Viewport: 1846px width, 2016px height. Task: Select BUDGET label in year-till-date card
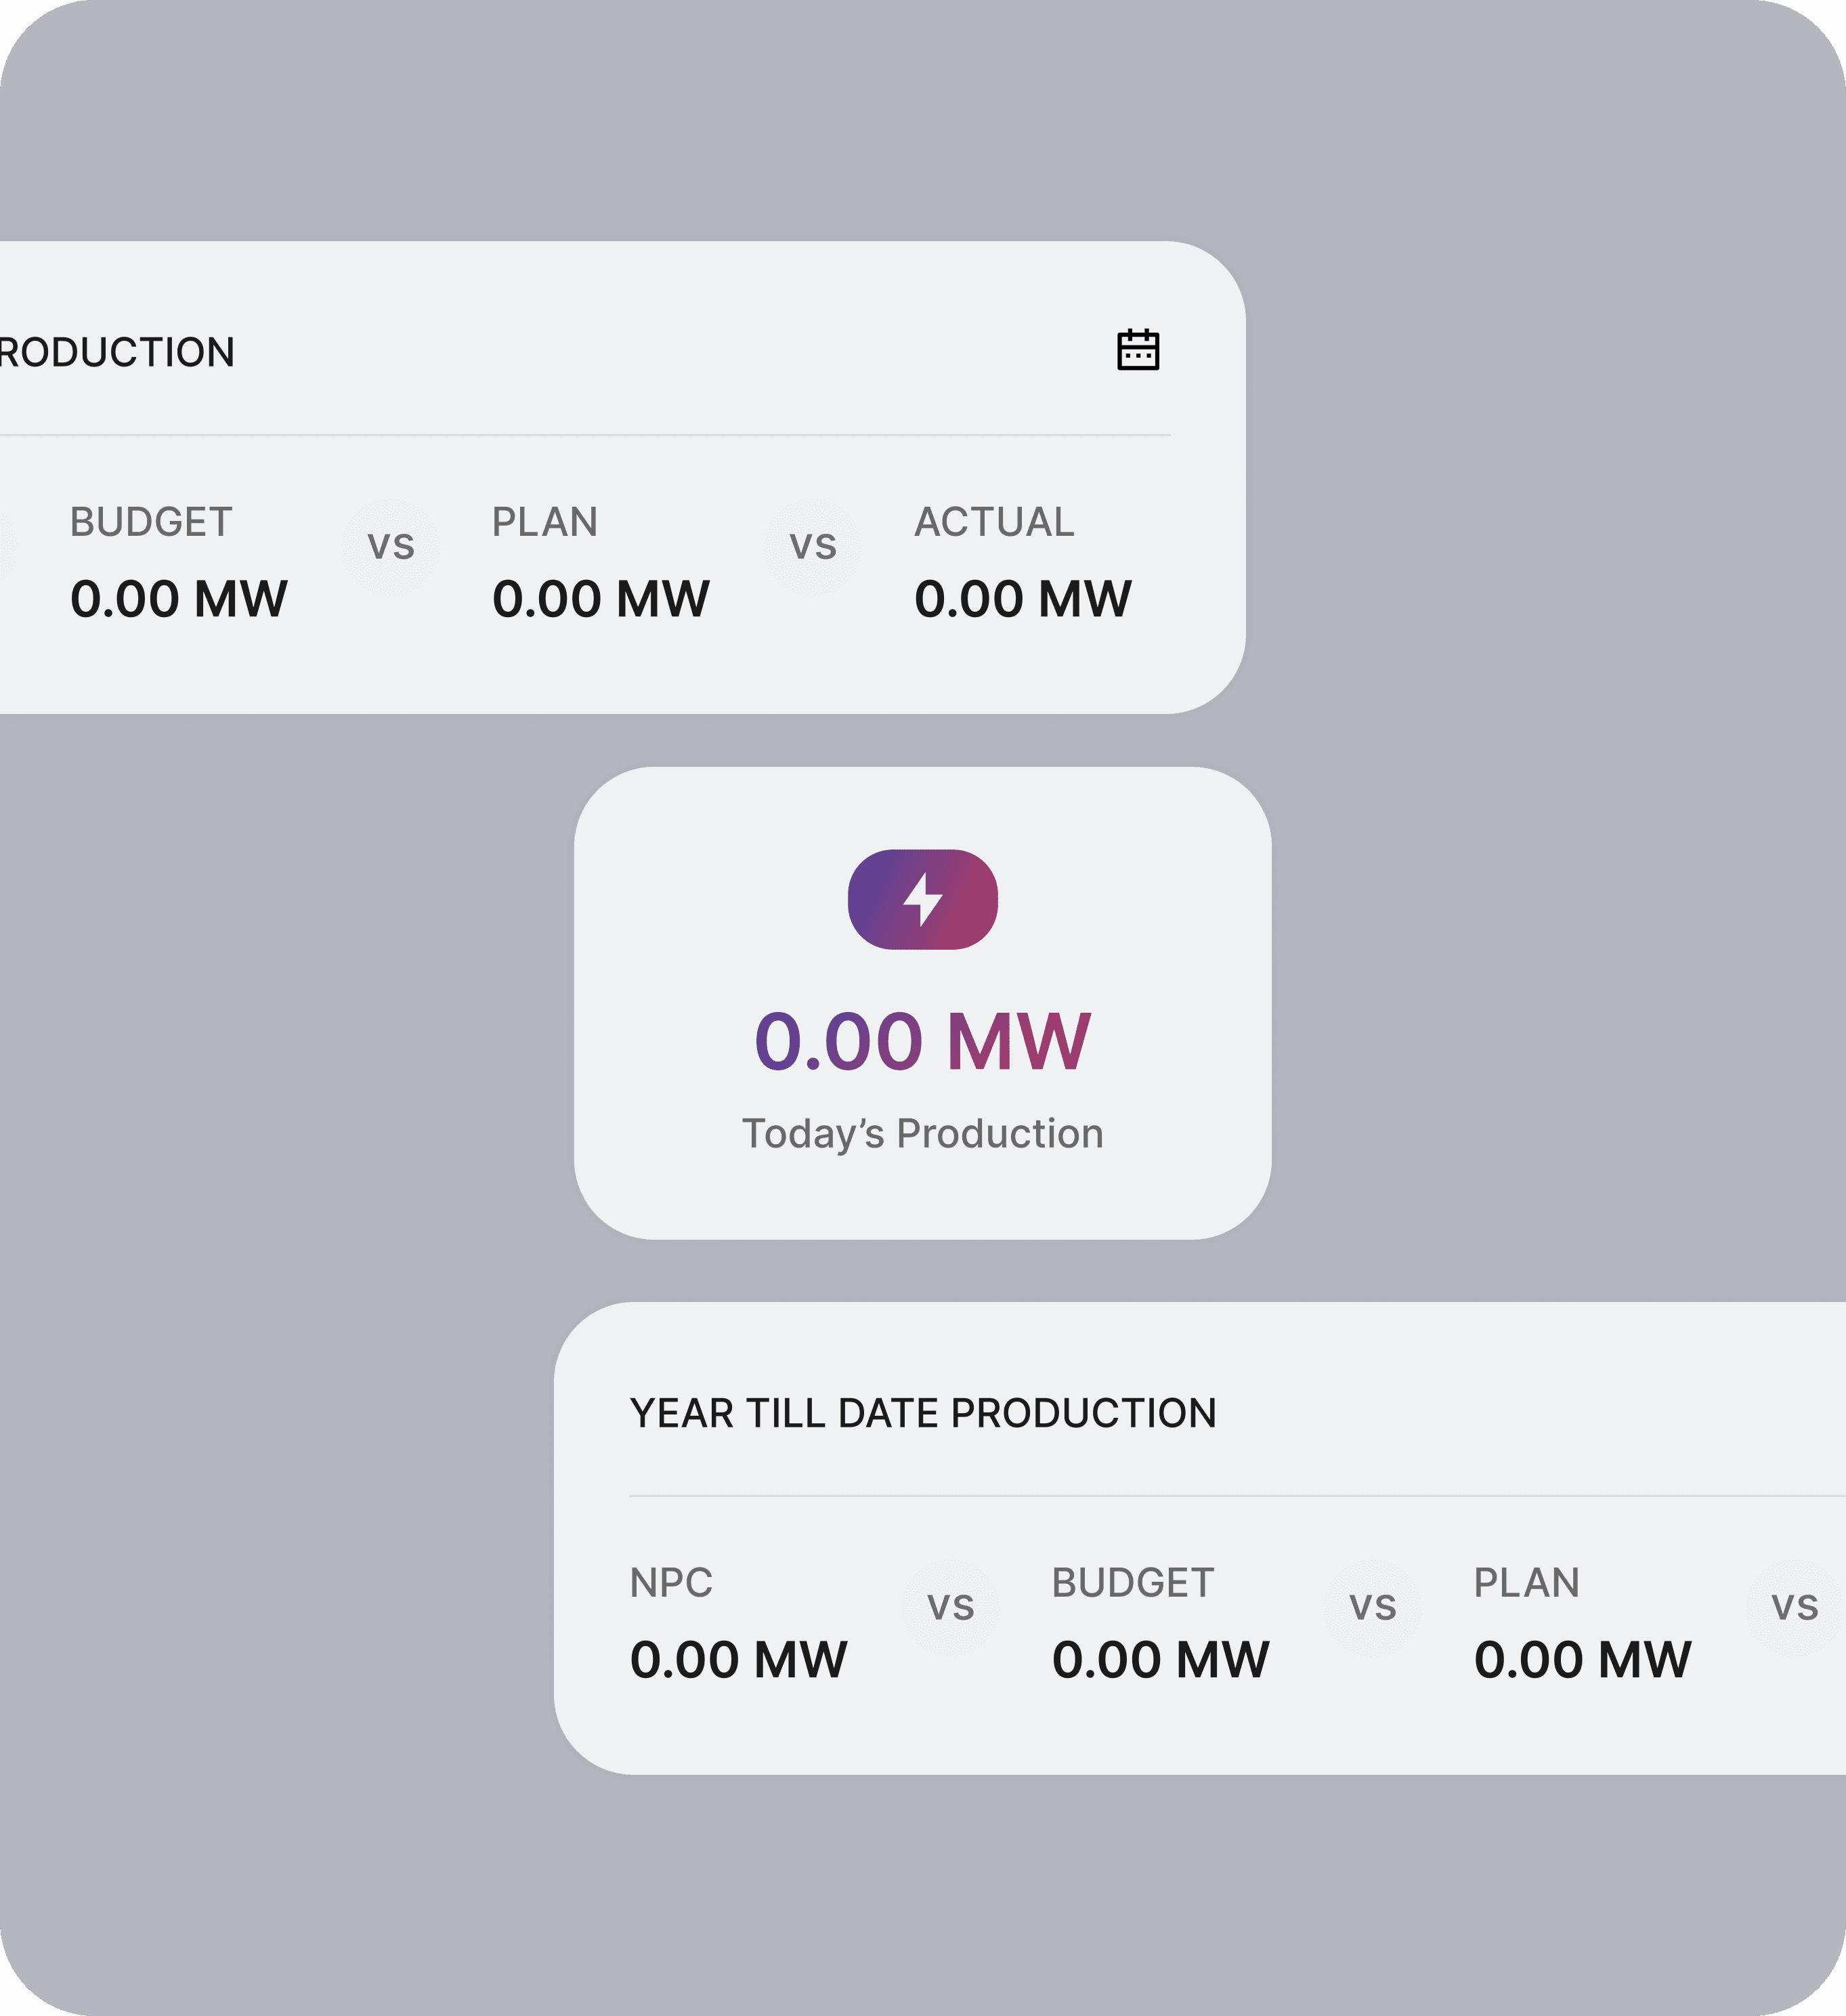click(x=1132, y=1583)
